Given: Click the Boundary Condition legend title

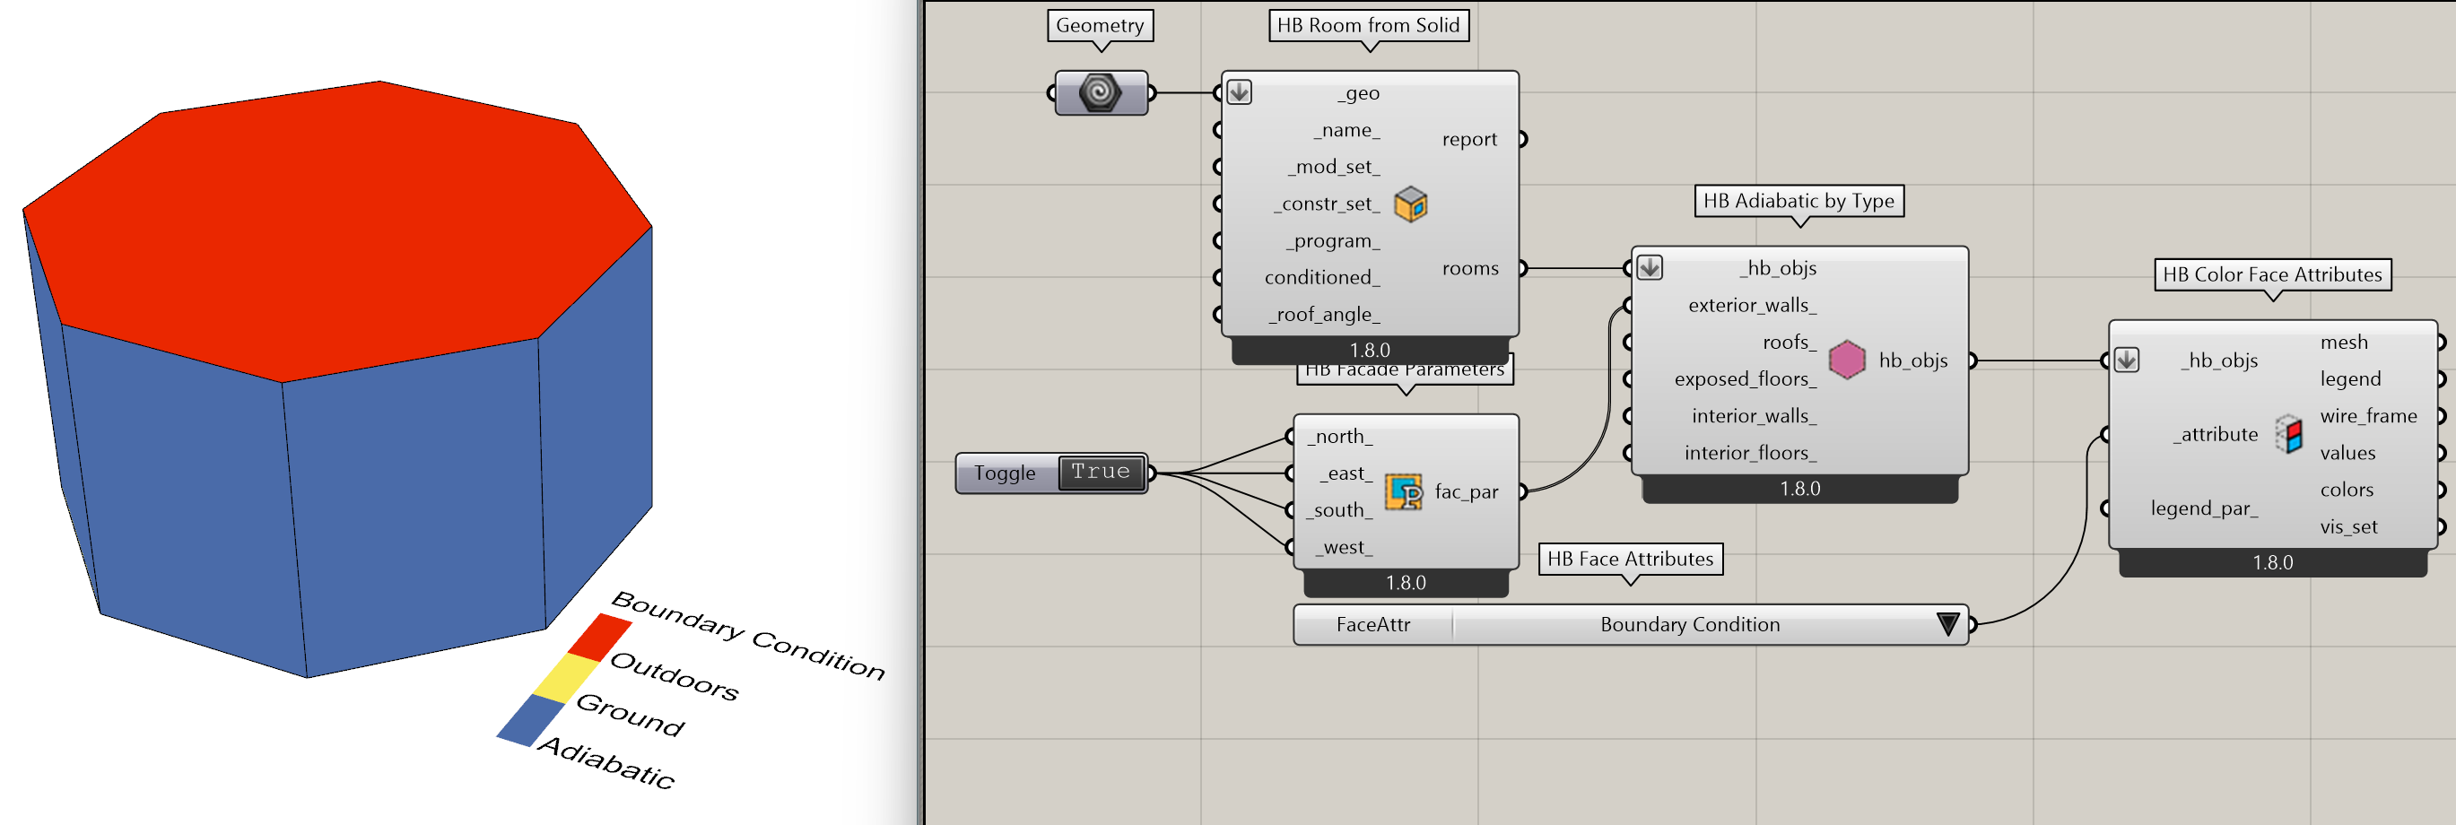Looking at the screenshot, I should point(748,635).
